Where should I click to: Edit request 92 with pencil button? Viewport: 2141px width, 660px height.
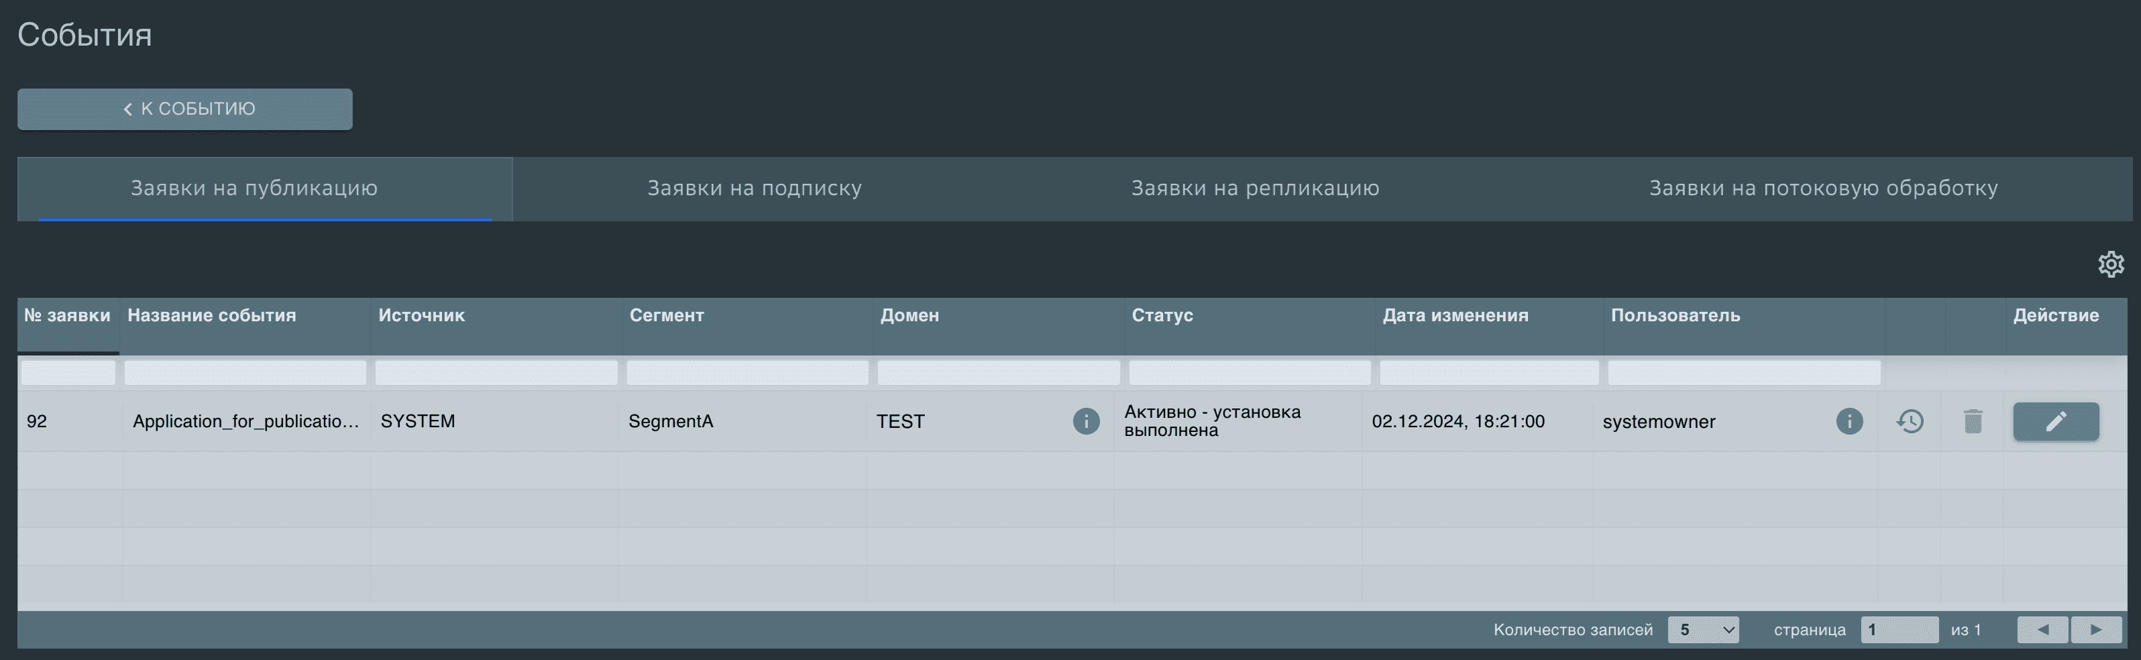[2054, 421]
